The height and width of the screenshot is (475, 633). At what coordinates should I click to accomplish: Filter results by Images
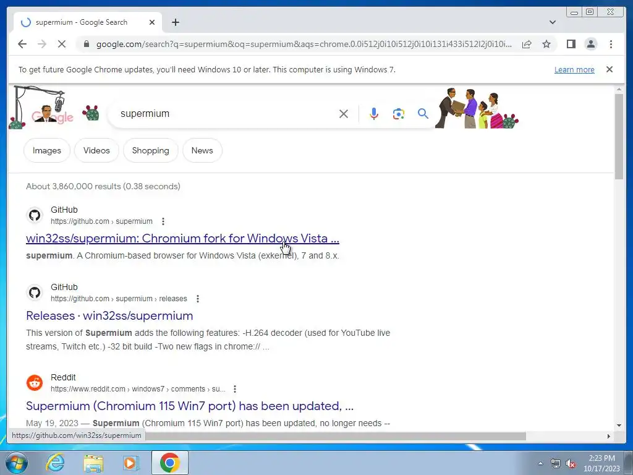pos(47,150)
